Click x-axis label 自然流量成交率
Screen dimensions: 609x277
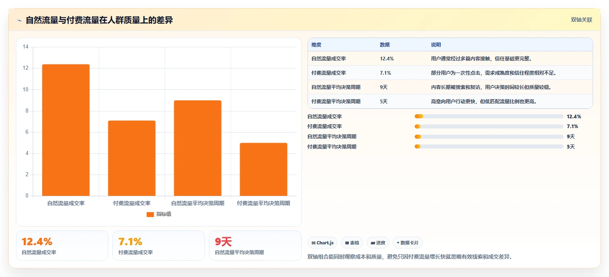(x=66, y=203)
